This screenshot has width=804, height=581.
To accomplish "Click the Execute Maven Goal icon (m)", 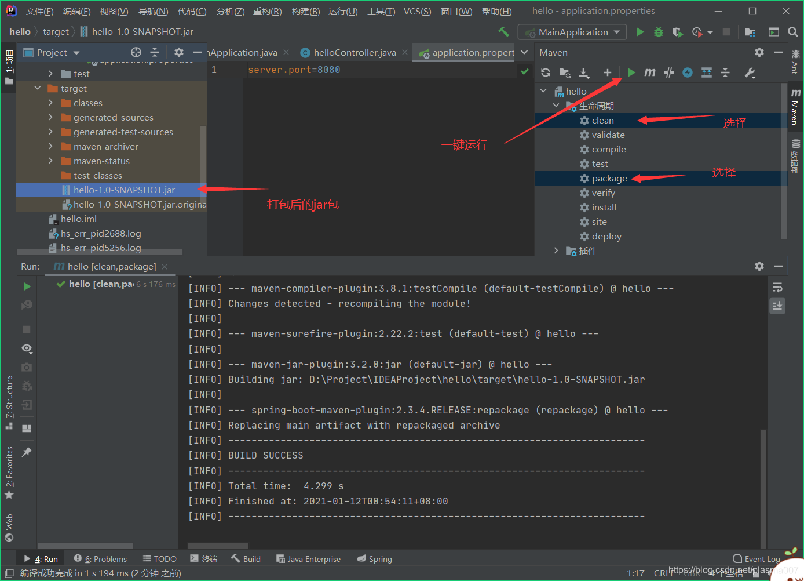I will 650,72.
